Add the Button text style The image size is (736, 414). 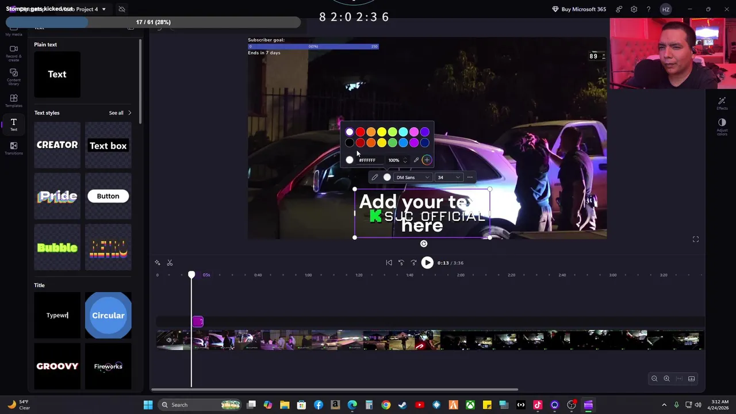click(x=108, y=196)
